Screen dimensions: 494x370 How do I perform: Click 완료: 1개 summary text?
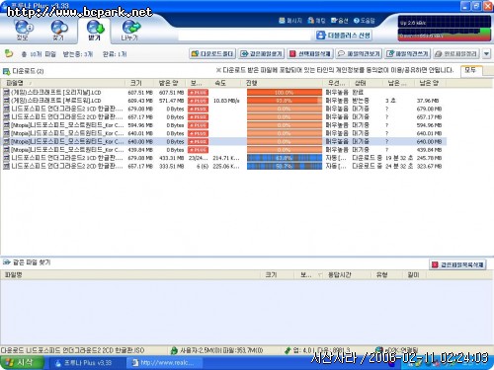pyautogui.click(x=115, y=54)
